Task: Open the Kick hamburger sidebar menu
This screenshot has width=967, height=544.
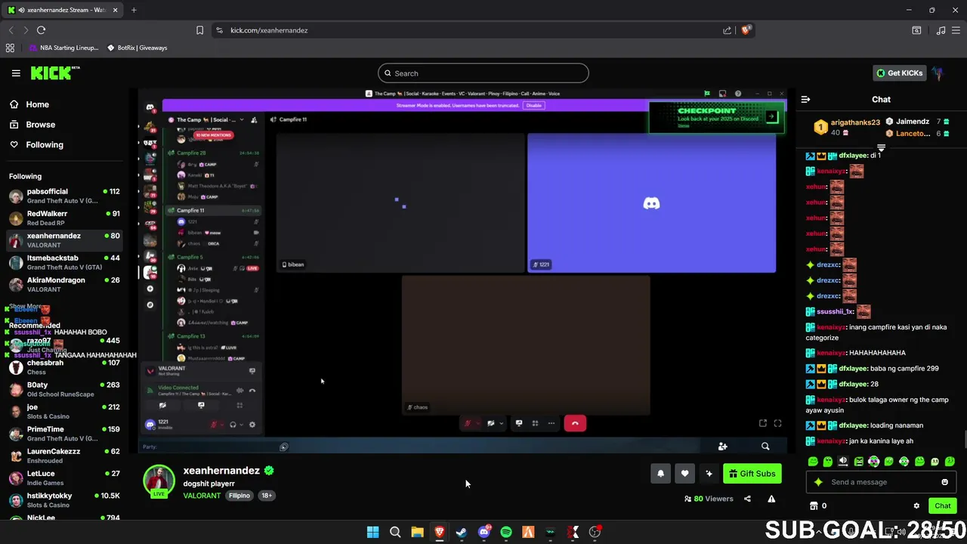Action: click(x=16, y=73)
